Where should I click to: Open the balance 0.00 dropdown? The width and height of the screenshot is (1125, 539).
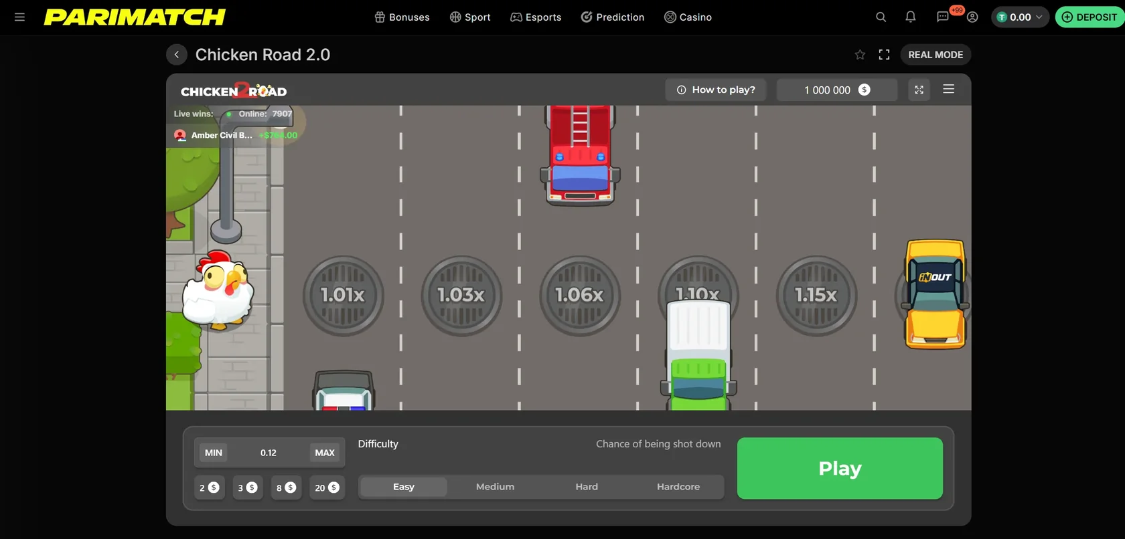pos(1019,17)
